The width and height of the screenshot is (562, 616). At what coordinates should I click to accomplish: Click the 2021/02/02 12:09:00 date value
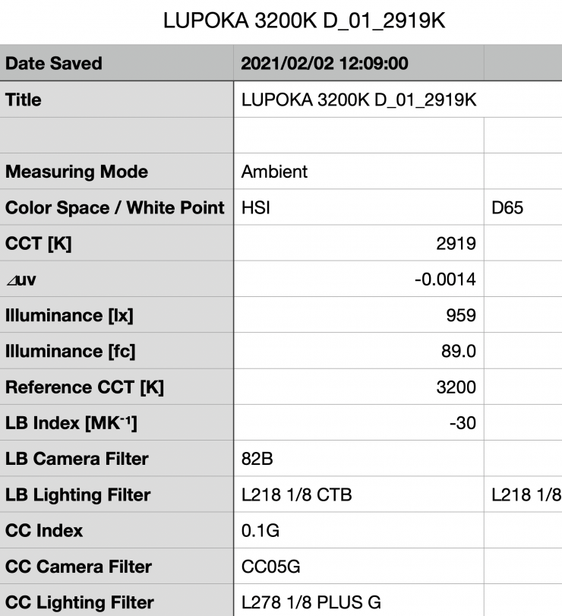(x=324, y=63)
